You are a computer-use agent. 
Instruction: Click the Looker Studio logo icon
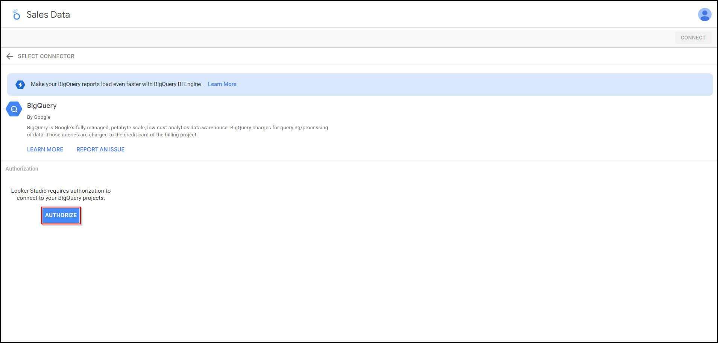[16, 15]
